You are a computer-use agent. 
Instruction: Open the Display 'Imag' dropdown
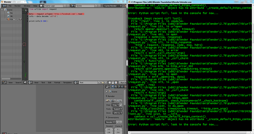pyautogui.click(x=115, y=105)
